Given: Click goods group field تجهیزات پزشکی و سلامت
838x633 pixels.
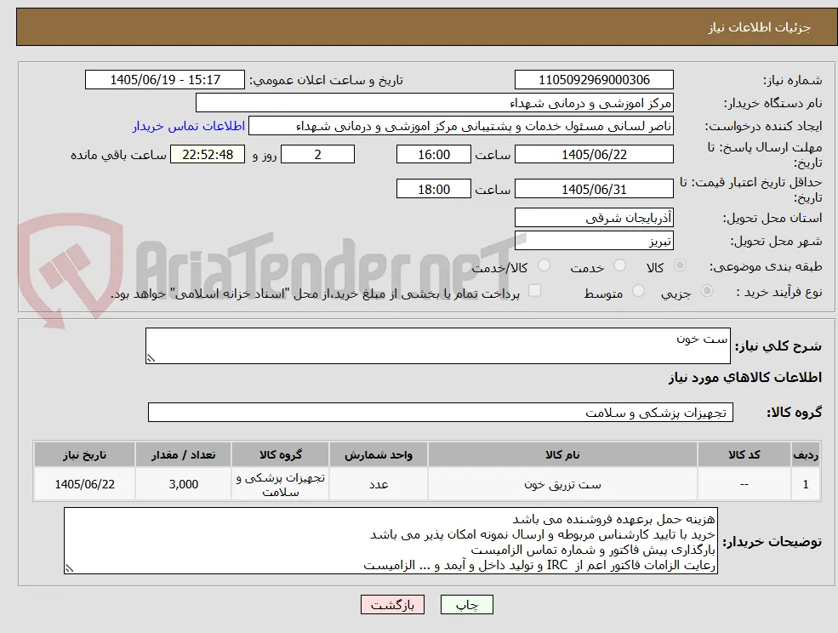Looking at the screenshot, I should tap(441, 413).
